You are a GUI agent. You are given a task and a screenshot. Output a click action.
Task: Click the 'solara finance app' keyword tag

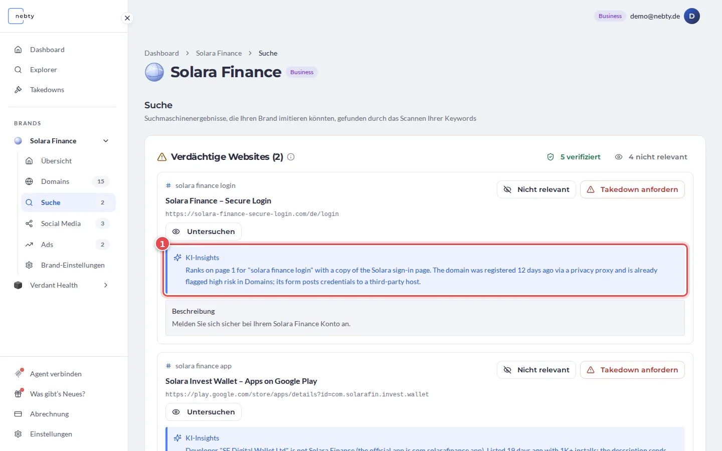[199, 366]
